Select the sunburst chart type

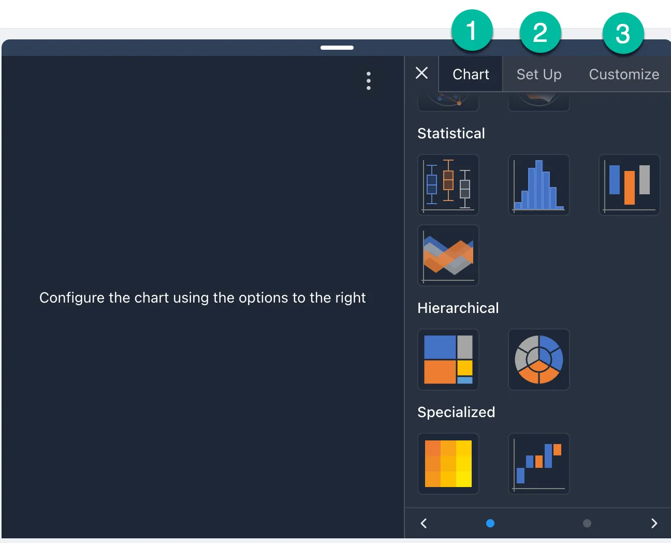[x=539, y=360]
